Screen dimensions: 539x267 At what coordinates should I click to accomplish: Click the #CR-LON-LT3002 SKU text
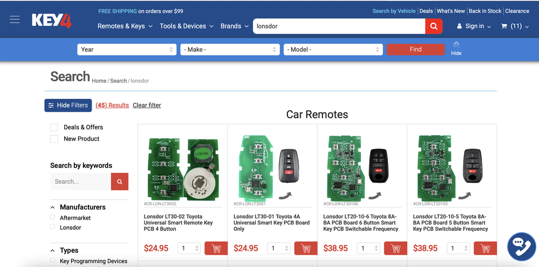coord(160,204)
